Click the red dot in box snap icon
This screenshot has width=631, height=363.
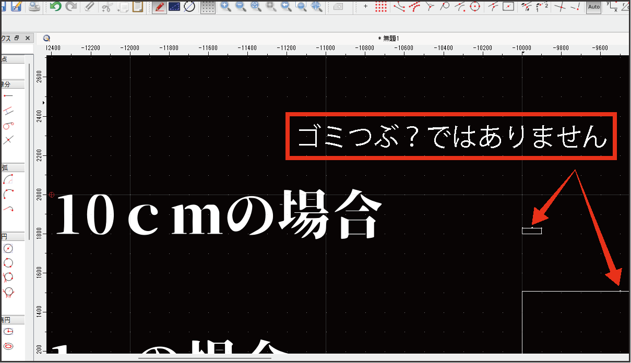508,7
